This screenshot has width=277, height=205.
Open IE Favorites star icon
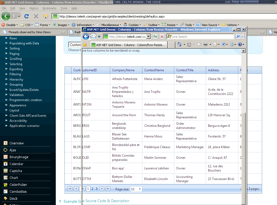[x=85, y=45]
